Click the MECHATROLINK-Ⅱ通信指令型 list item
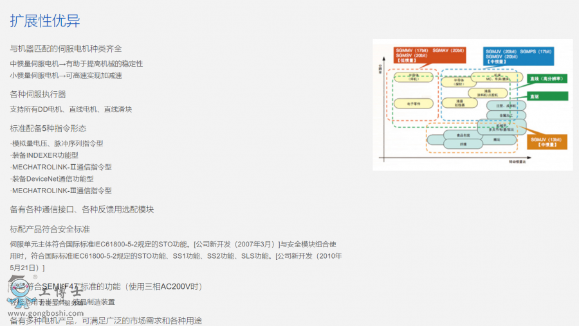The height and width of the screenshot is (326, 579). point(62,167)
